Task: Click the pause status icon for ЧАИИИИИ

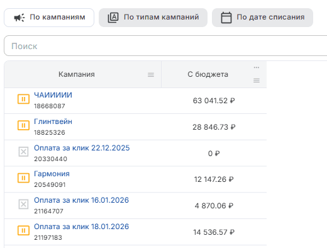Action: point(23,99)
